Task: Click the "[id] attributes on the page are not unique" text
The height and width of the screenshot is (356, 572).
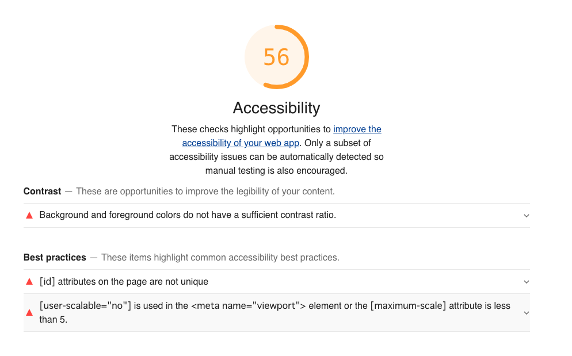Action: (x=124, y=282)
